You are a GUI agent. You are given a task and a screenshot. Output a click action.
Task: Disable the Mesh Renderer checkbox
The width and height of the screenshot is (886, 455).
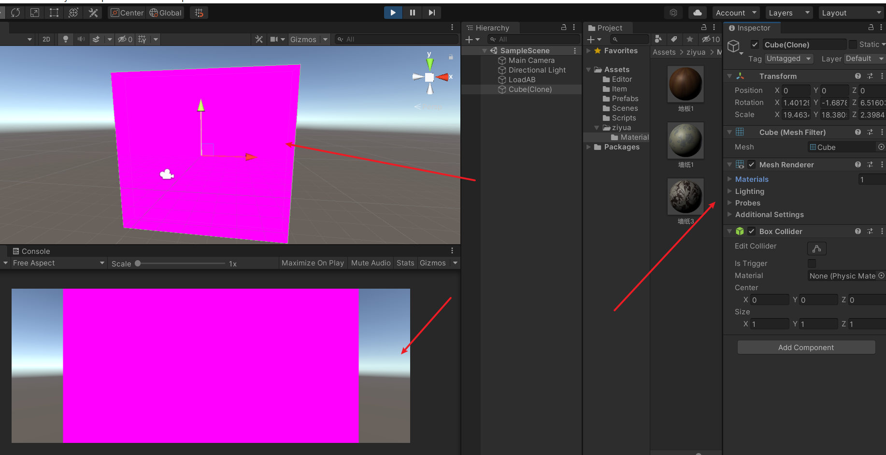coord(752,164)
